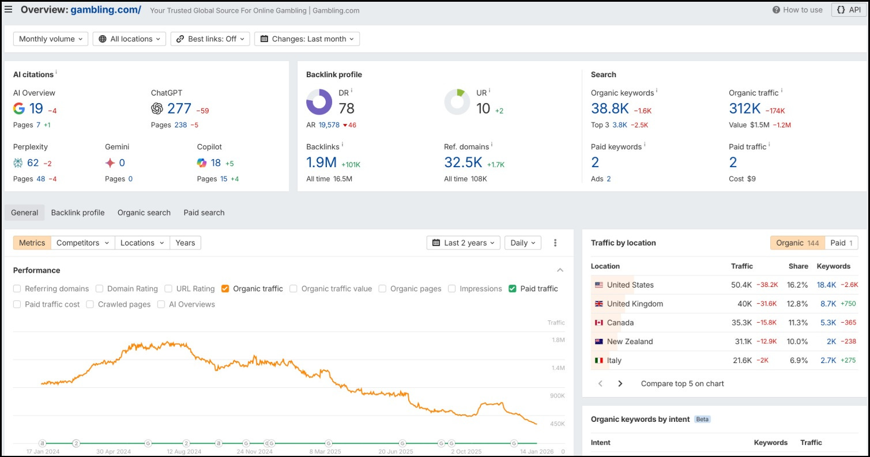Select the Metrics chart tab
This screenshot has width=870, height=457.
point(32,243)
